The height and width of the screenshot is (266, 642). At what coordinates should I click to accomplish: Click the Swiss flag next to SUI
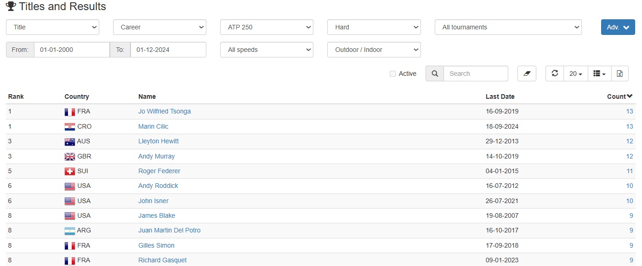tap(70, 171)
